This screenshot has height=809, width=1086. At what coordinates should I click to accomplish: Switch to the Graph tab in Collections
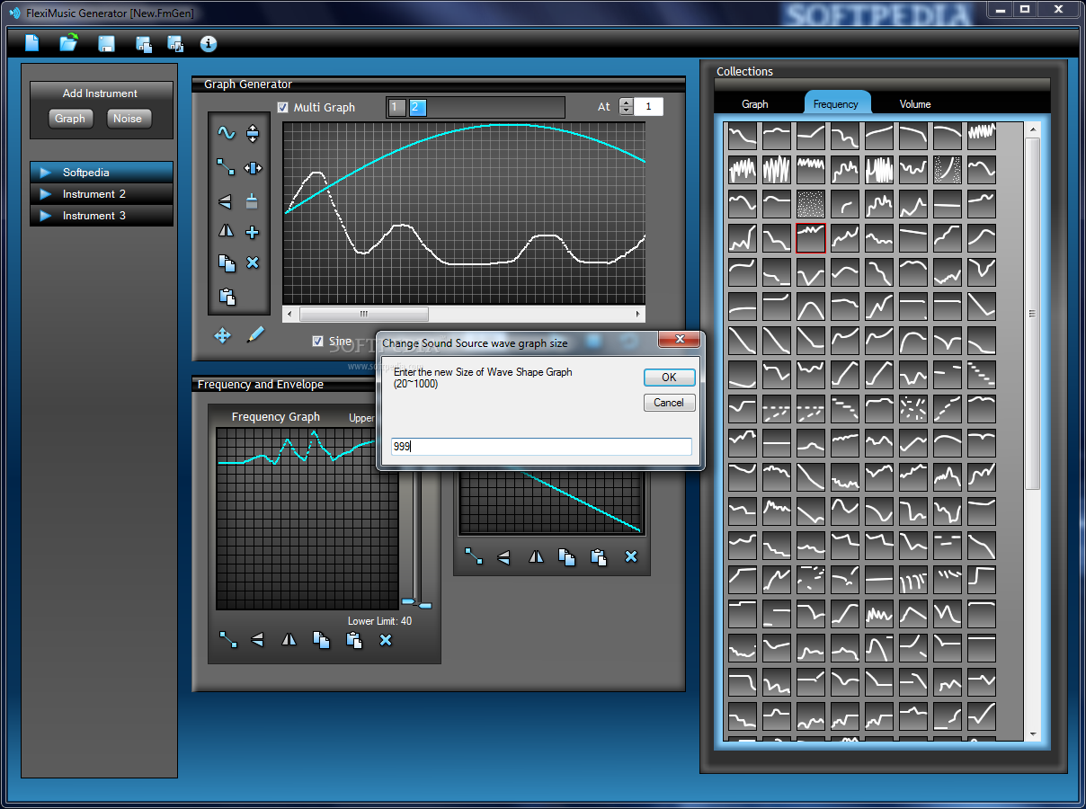pos(755,104)
